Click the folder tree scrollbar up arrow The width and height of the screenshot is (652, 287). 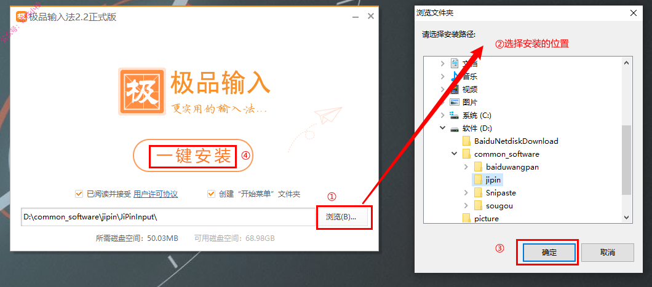point(627,62)
